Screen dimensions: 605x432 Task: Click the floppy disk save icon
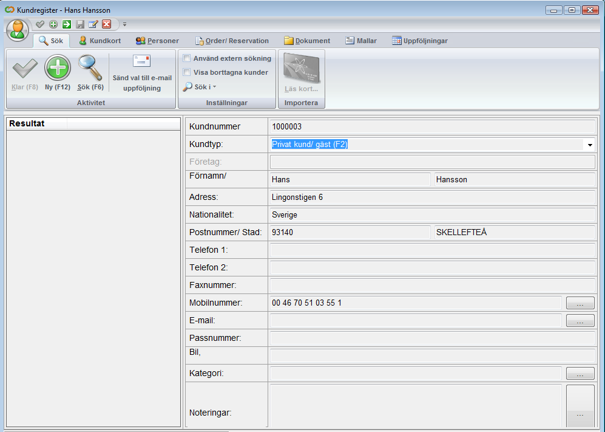click(80, 24)
